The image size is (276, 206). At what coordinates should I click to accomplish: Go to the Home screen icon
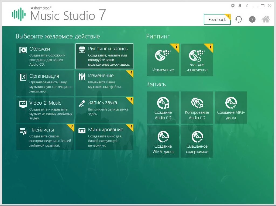[x=265, y=19]
